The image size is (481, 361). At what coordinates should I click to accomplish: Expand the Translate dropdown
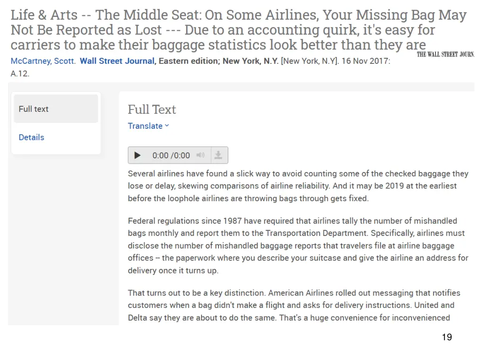pos(148,126)
